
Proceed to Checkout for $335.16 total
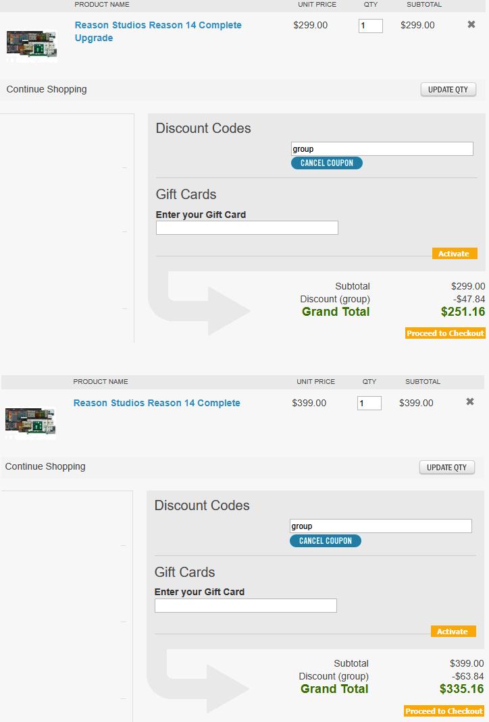click(x=444, y=711)
